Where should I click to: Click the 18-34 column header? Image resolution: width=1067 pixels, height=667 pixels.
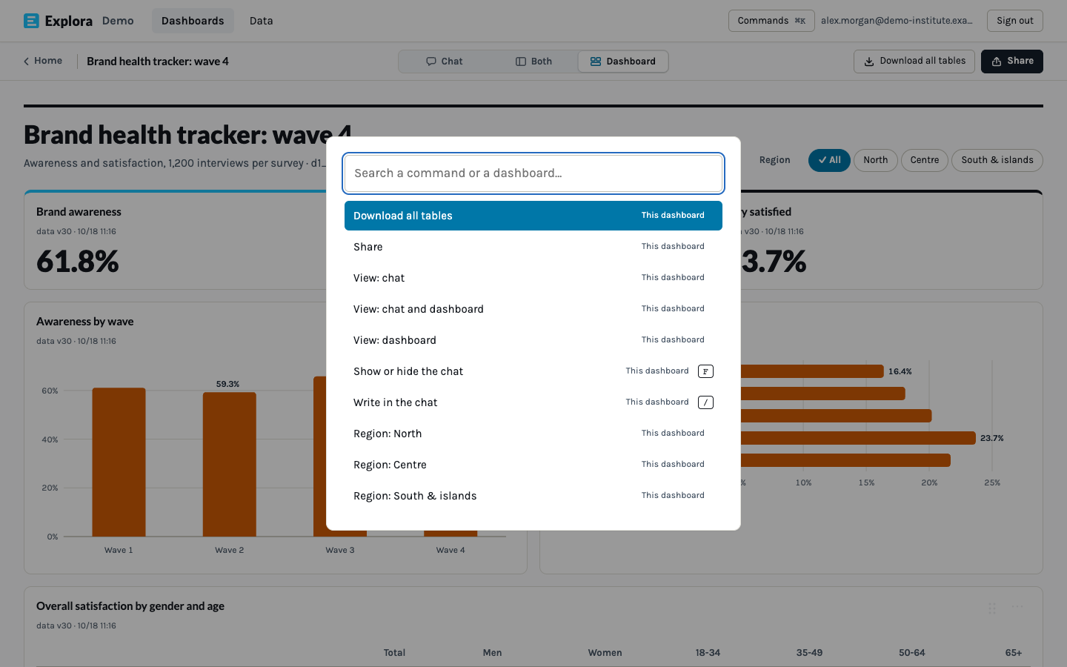click(708, 653)
